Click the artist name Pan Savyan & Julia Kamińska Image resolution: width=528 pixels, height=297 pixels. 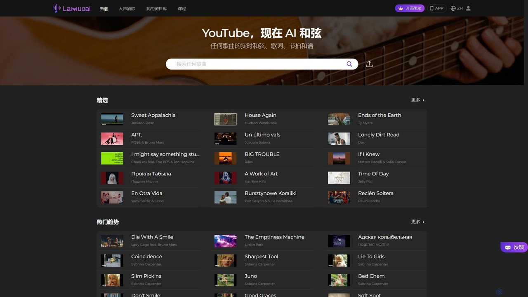[x=269, y=201]
